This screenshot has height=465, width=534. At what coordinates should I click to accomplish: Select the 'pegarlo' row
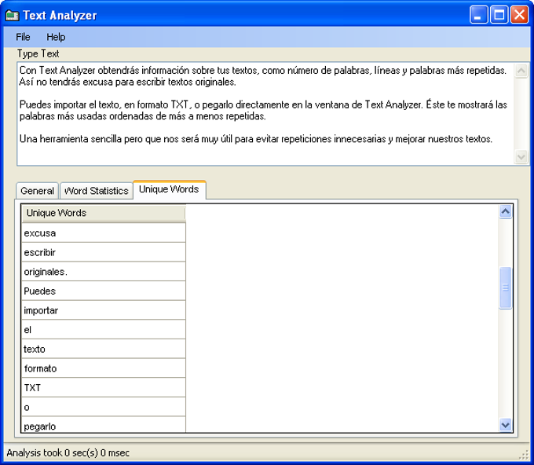(104, 425)
